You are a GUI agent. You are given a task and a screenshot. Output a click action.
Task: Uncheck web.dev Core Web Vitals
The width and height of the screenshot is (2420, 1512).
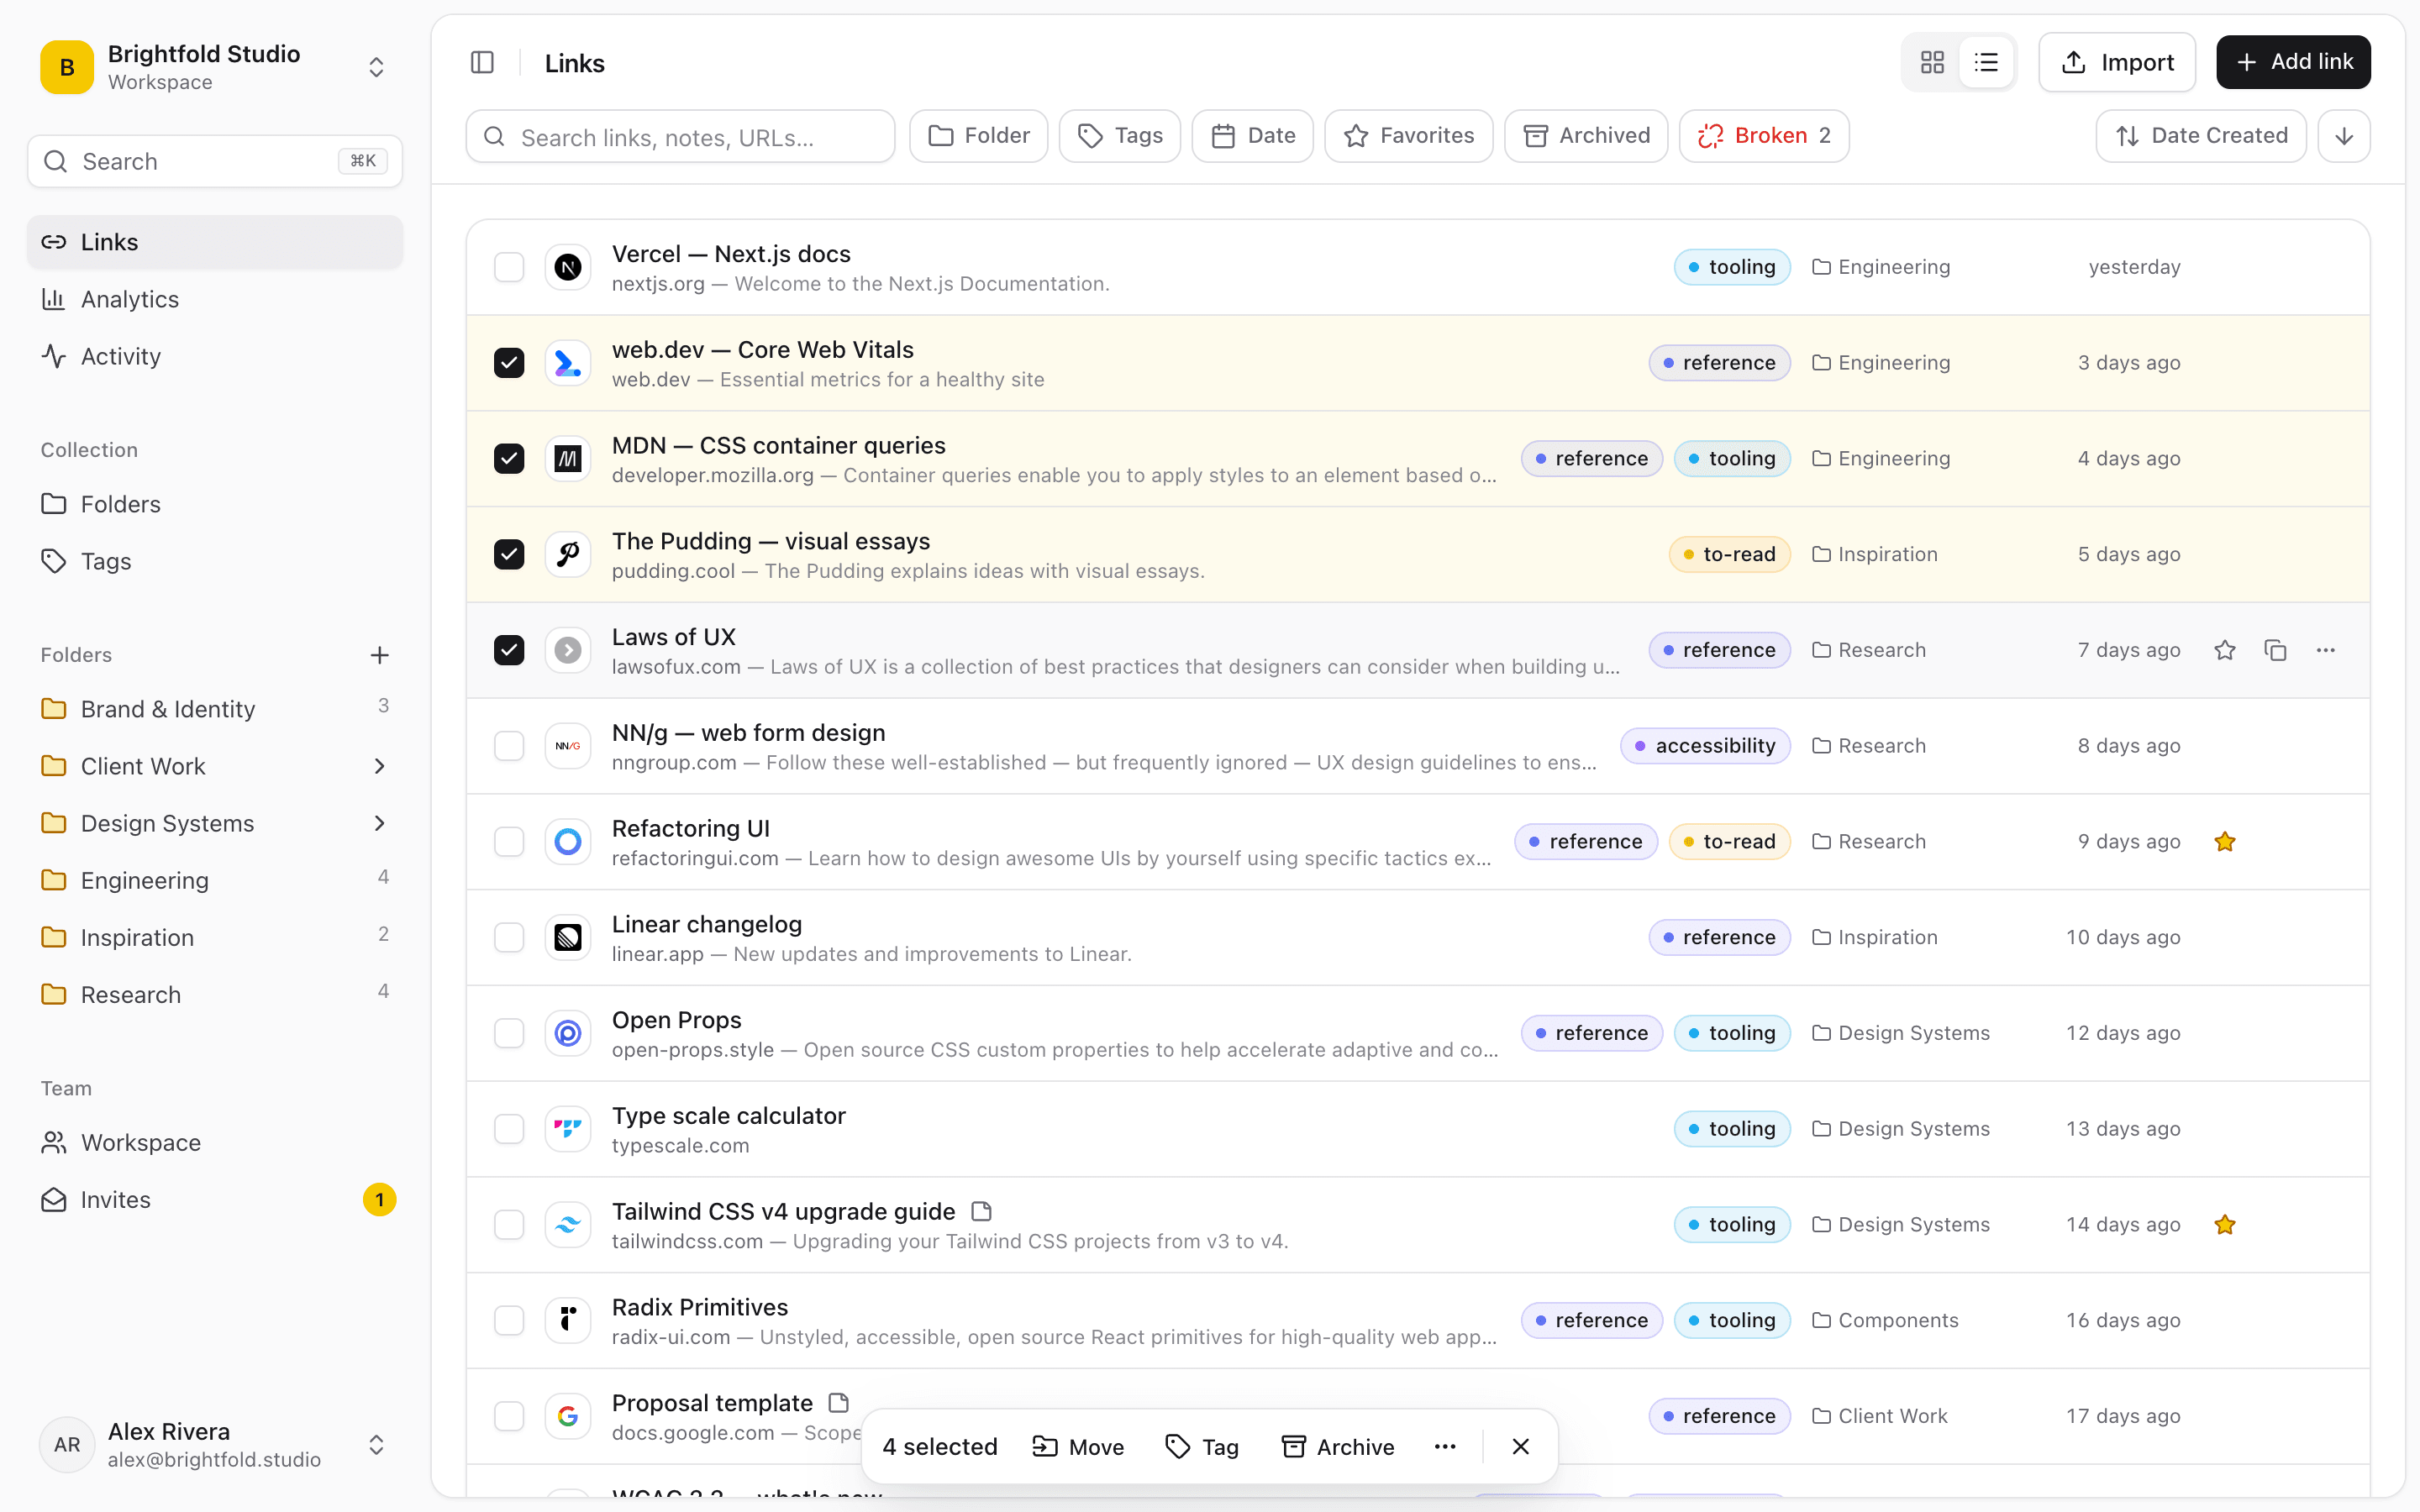click(x=509, y=363)
